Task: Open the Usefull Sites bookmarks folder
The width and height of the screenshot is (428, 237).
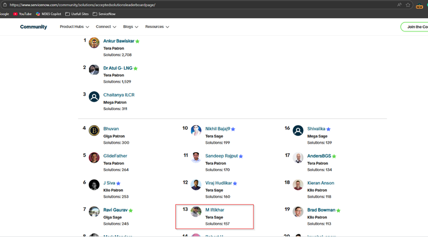Action: 77,14
